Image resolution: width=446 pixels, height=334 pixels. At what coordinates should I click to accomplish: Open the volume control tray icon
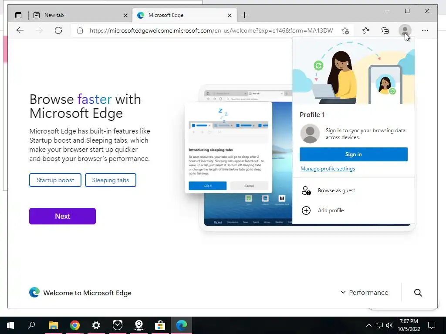coord(389,325)
